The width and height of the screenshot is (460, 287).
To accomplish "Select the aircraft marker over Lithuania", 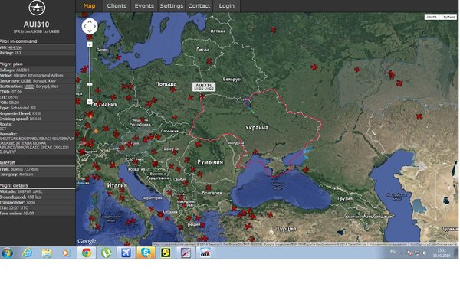I will (x=209, y=61).
